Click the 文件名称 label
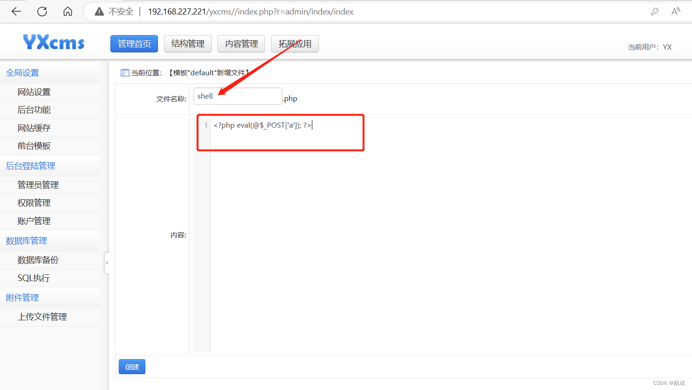 tap(171, 99)
